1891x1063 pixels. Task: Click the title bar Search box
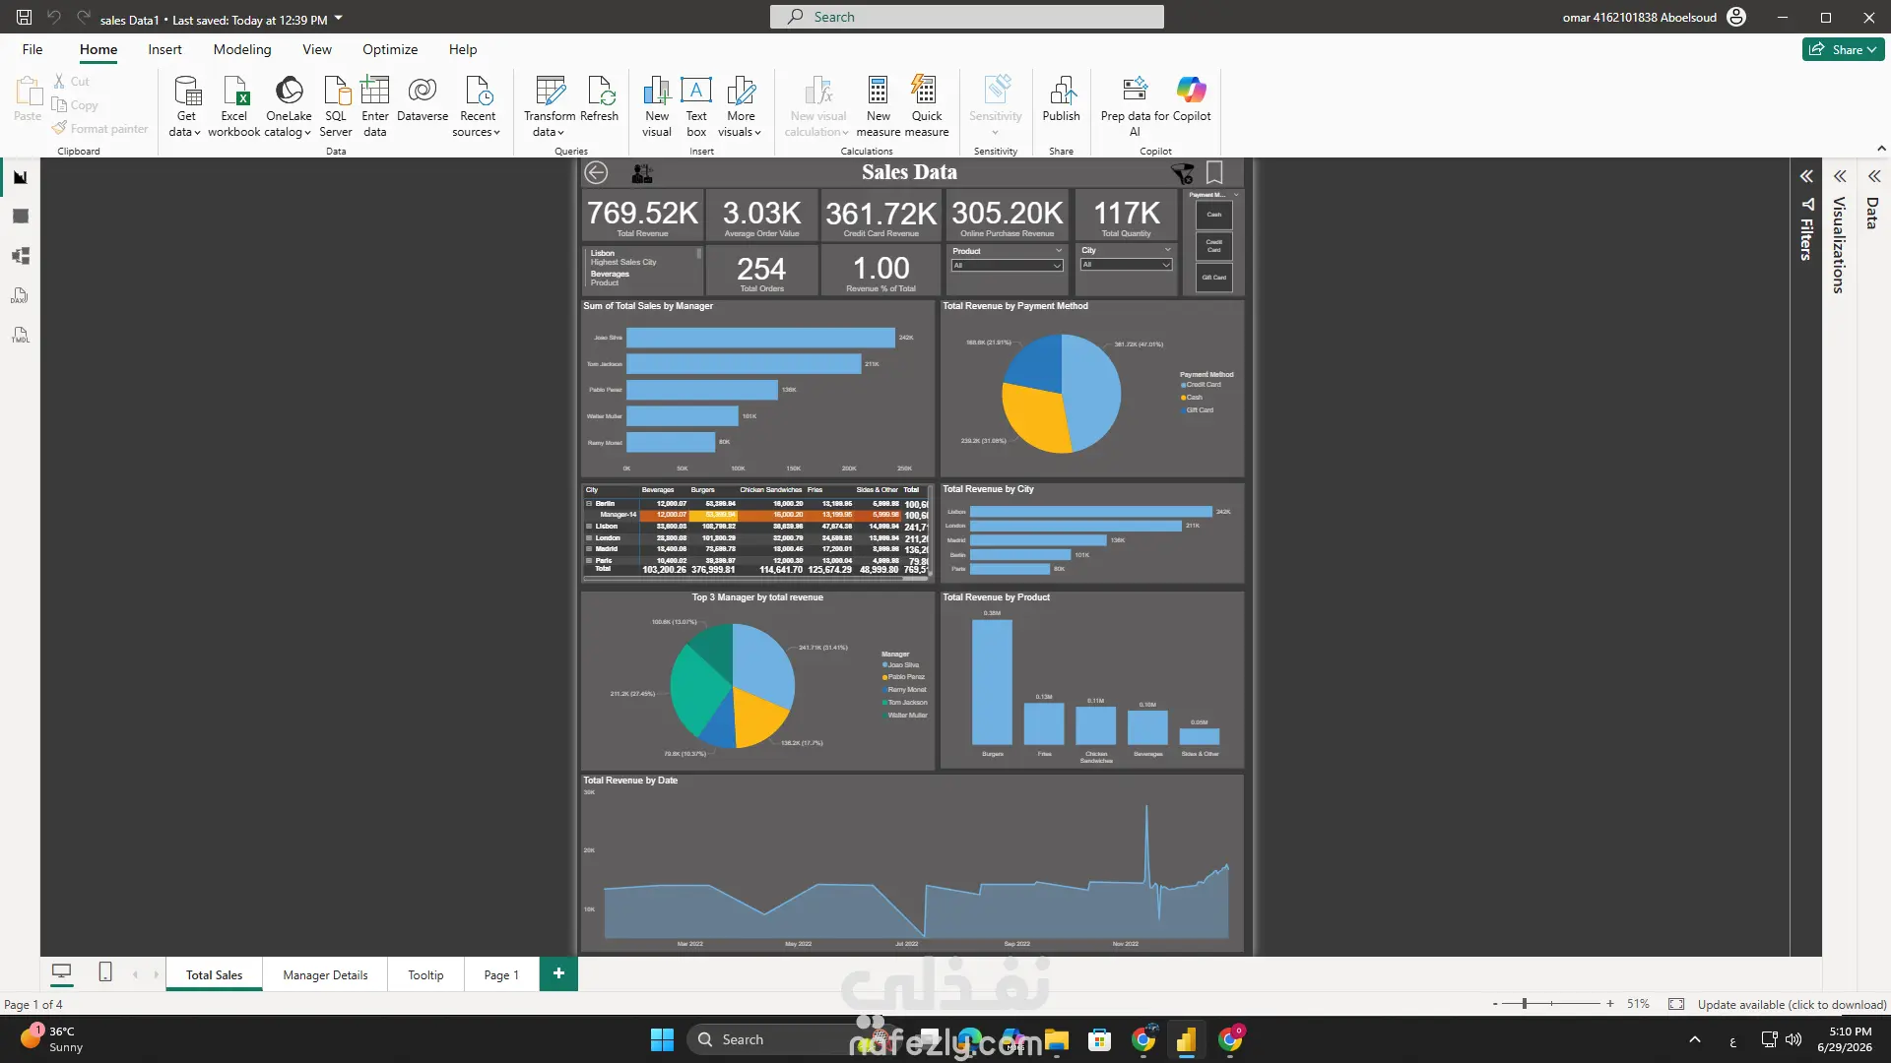966,17
